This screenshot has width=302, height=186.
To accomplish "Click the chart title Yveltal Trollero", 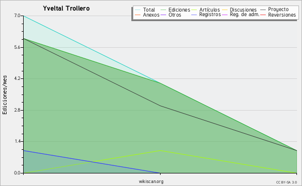I will (x=66, y=9).
